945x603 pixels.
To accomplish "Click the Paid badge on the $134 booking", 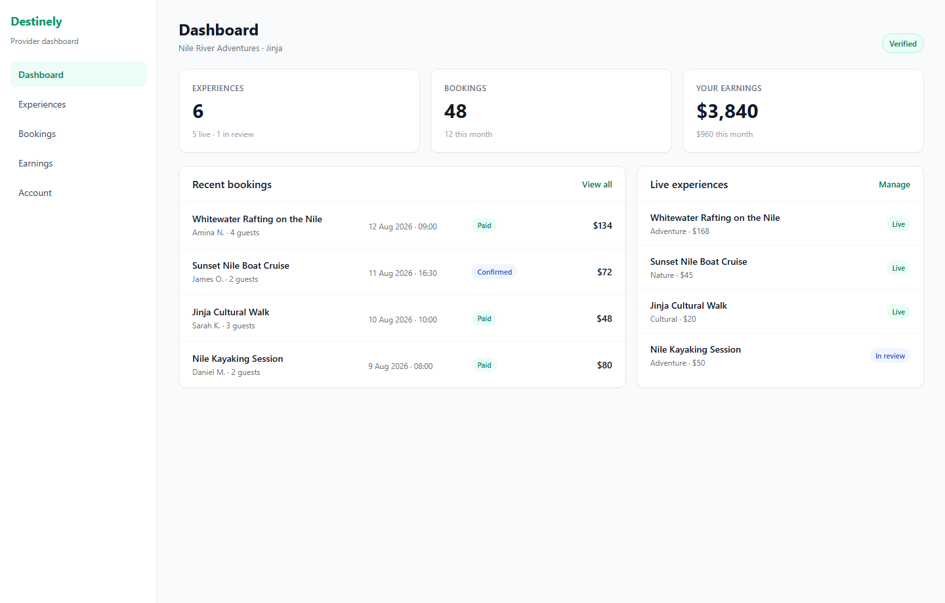I will coord(484,225).
